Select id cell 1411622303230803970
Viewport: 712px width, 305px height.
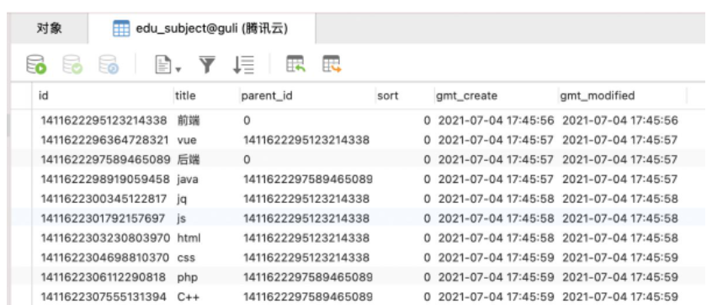point(105,238)
